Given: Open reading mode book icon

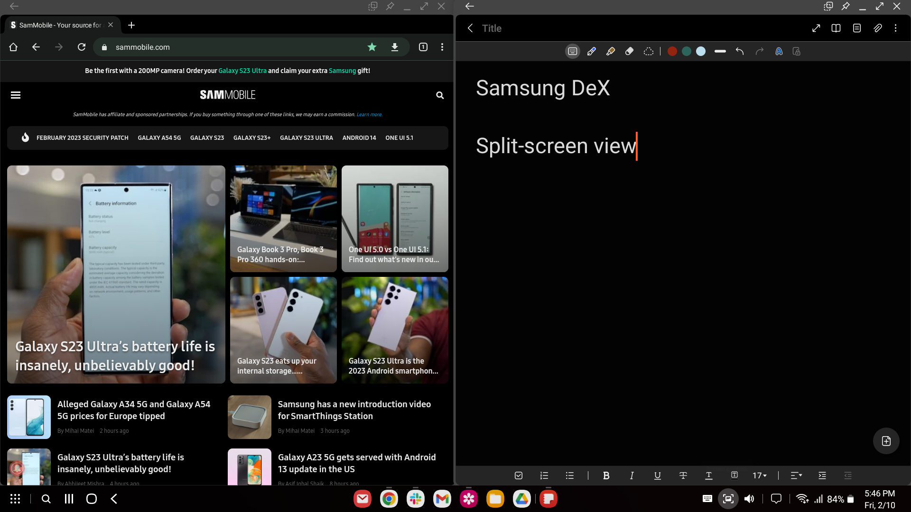Looking at the screenshot, I should 836,28.
